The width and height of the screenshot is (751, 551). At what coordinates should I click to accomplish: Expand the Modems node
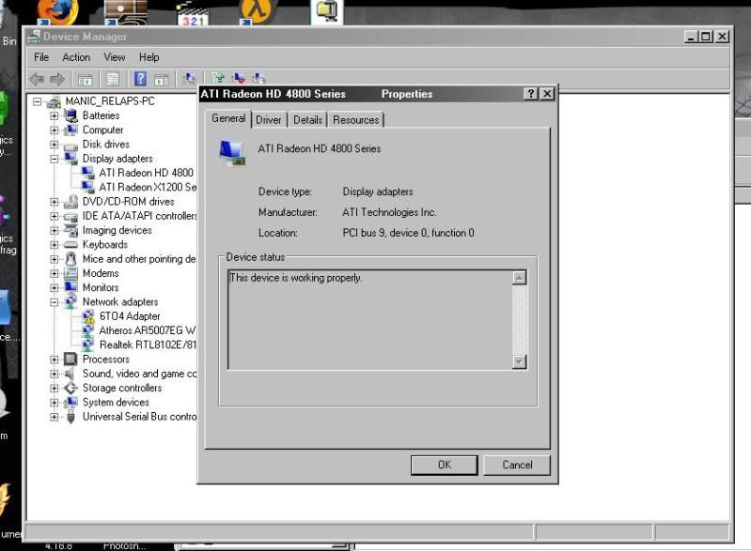[x=55, y=273]
